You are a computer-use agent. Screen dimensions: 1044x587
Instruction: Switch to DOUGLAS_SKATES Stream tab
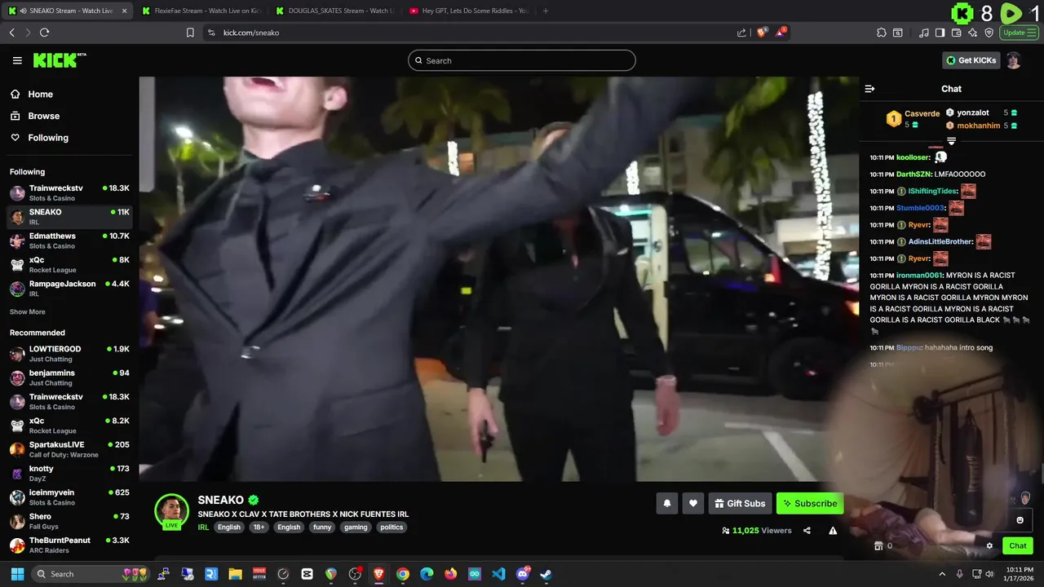pyautogui.click(x=334, y=11)
